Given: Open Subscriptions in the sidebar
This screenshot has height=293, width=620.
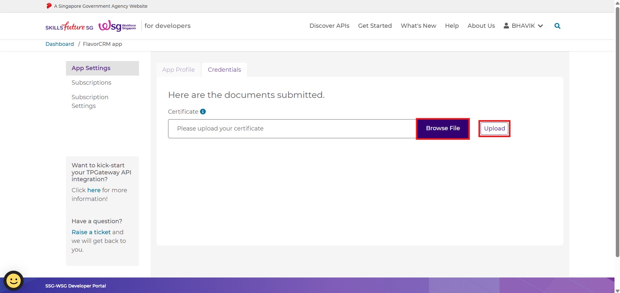Looking at the screenshot, I should [91, 83].
